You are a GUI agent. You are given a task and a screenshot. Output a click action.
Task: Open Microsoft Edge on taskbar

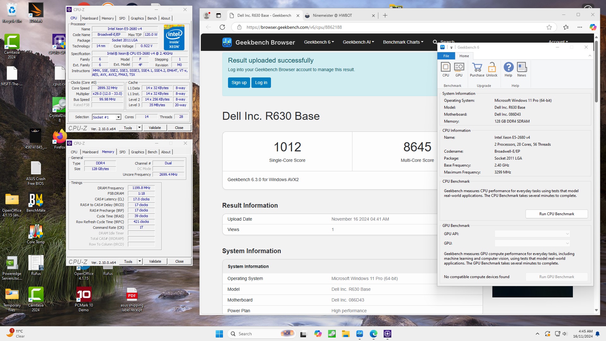pos(374,334)
